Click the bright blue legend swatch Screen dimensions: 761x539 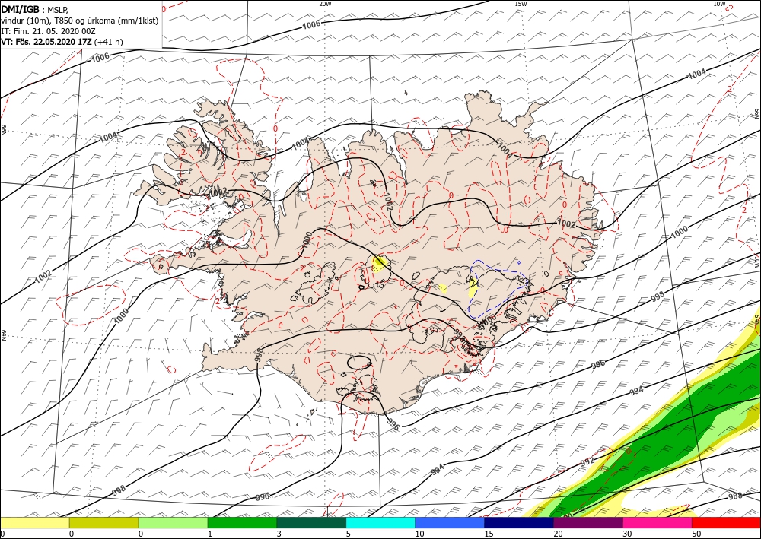click(x=450, y=523)
